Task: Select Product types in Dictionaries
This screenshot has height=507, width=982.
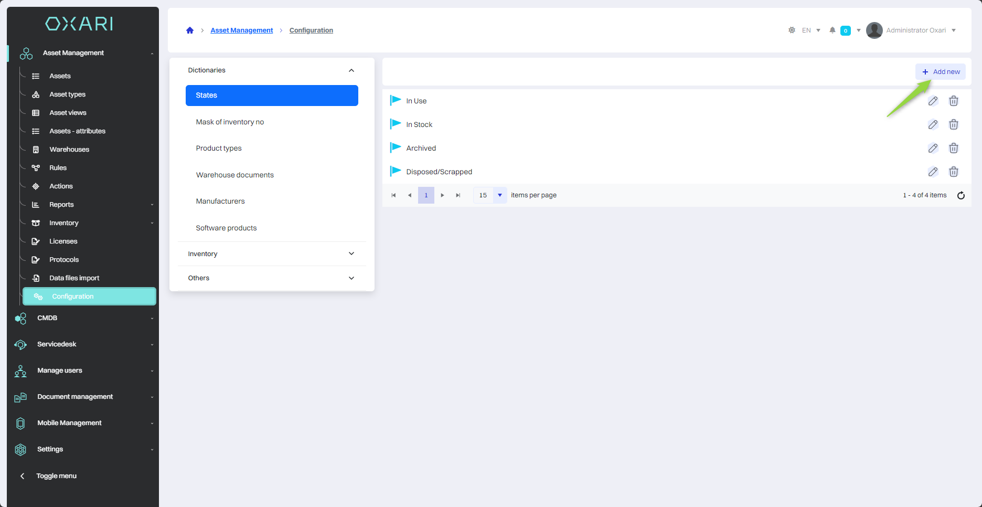Action: point(219,149)
